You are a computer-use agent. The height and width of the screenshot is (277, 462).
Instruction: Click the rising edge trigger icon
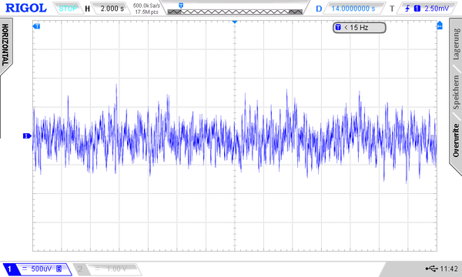coord(407,8)
